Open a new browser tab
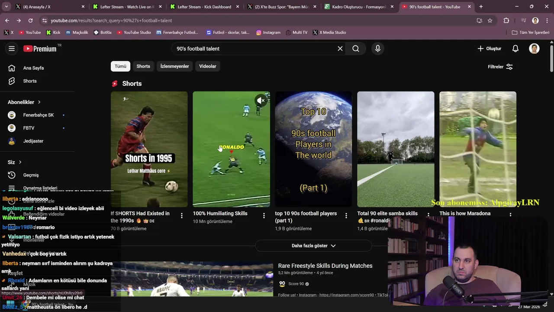Image resolution: width=554 pixels, height=312 pixels. (481, 7)
